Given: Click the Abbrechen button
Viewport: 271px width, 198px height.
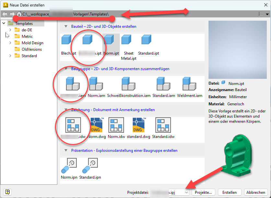Looking at the screenshot, I should click(x=255, y=192).
